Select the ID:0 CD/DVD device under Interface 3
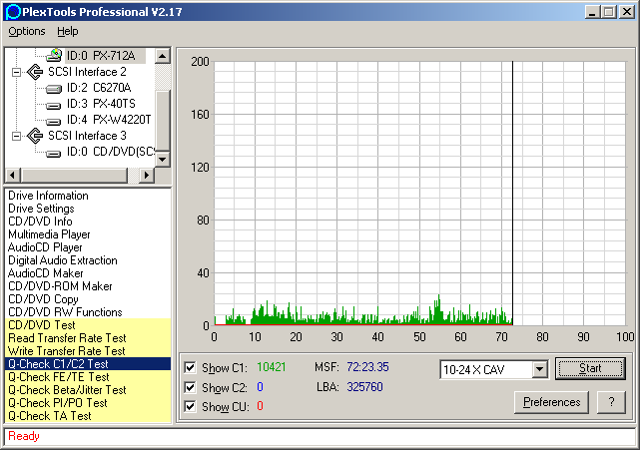Screen dimensions: 640x450 pyautogui.click(x=111, y=152)
